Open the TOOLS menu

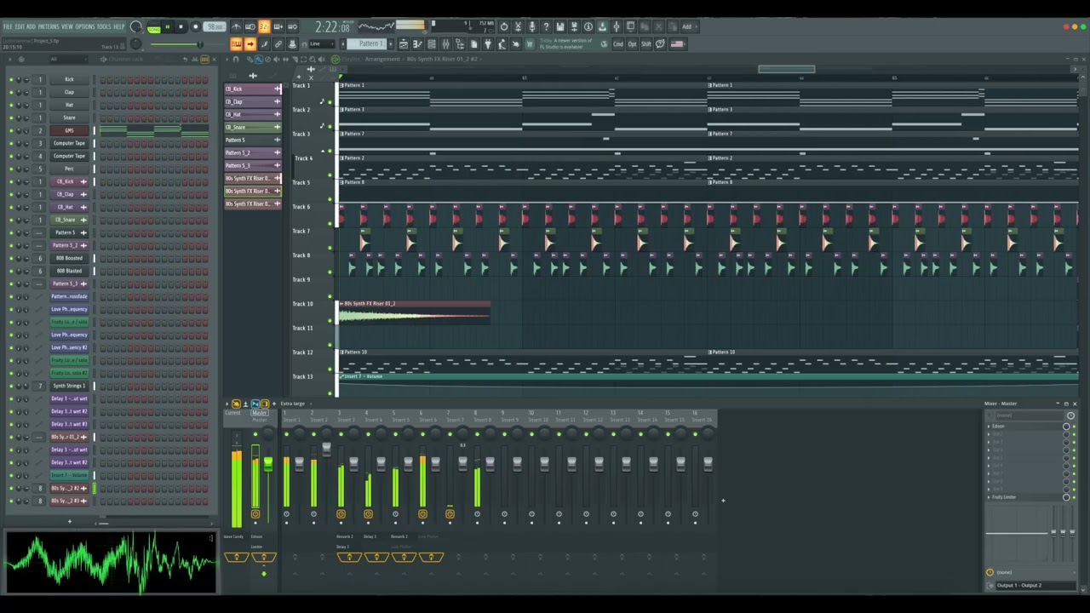tap(104, 27)
